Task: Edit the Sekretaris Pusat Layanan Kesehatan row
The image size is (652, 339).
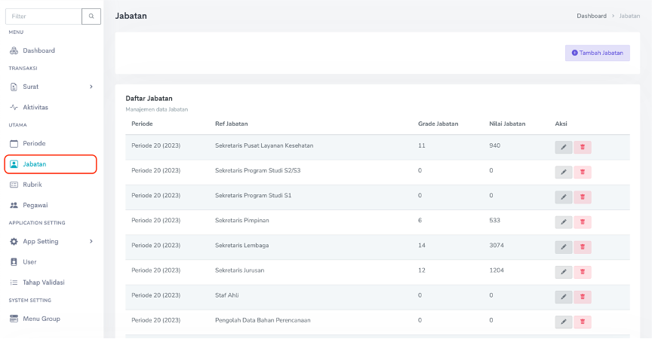Action: [x=563, y=148]
